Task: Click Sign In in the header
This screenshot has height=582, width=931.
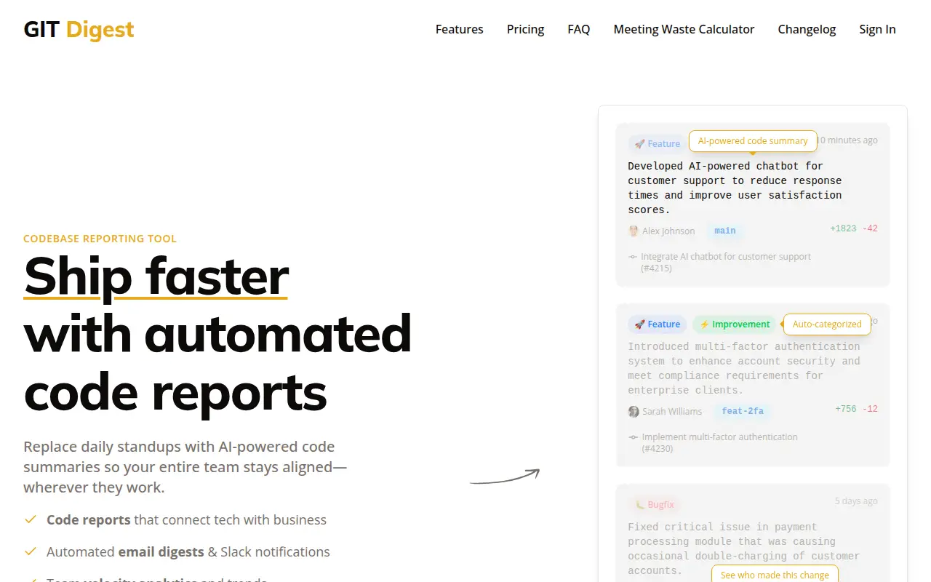Action: [877, 29]
